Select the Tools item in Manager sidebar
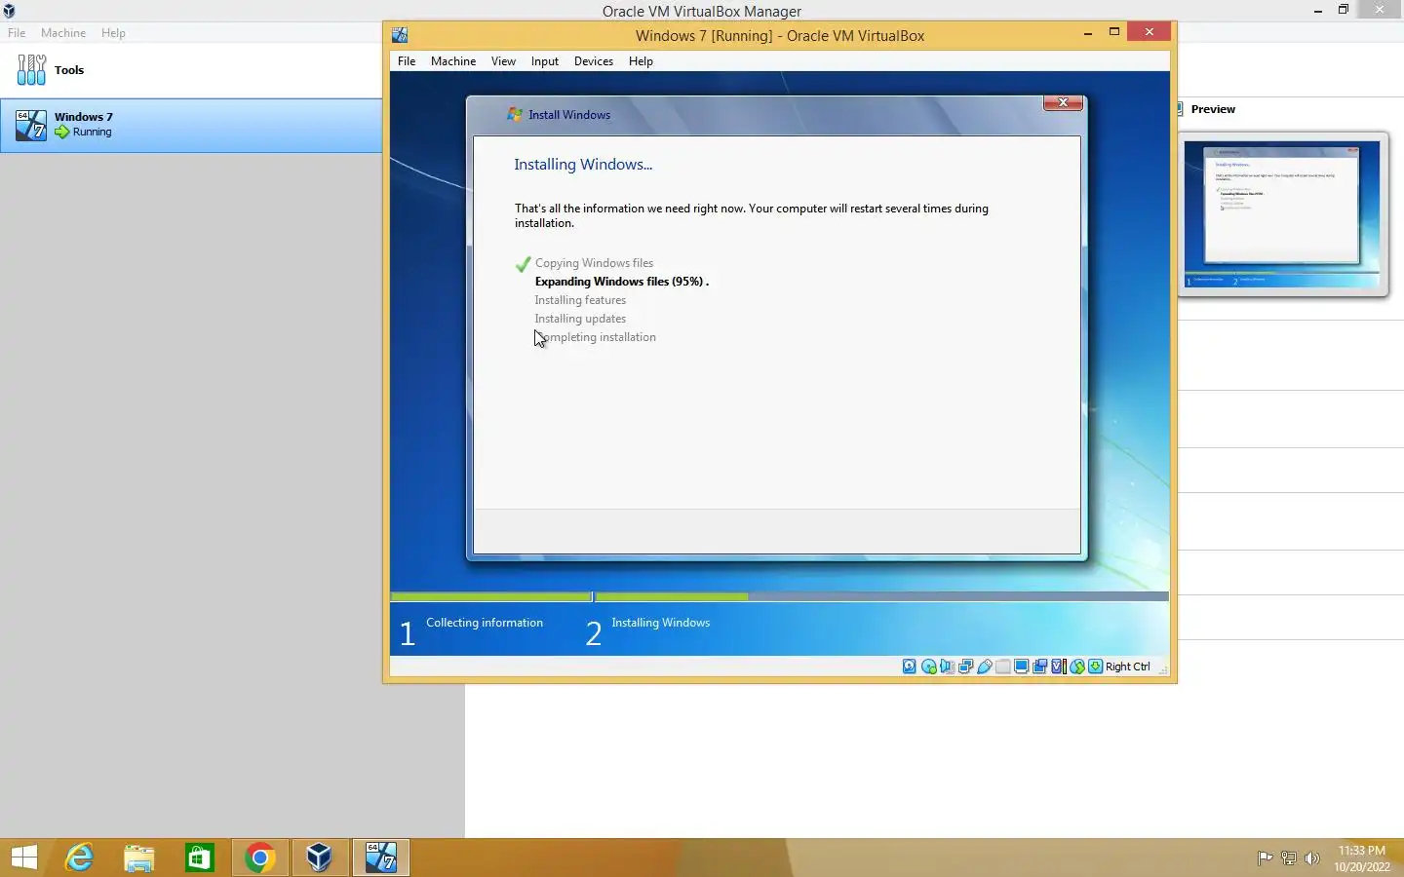 click(x=191, y=70)
